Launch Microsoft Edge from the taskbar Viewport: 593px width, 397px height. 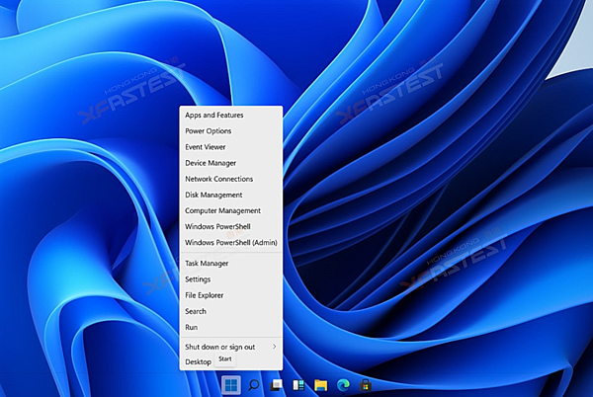pyautogui.click(x=344, y=384)
